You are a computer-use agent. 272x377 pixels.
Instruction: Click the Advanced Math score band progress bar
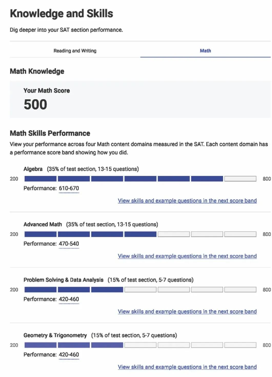coord(140,234)
